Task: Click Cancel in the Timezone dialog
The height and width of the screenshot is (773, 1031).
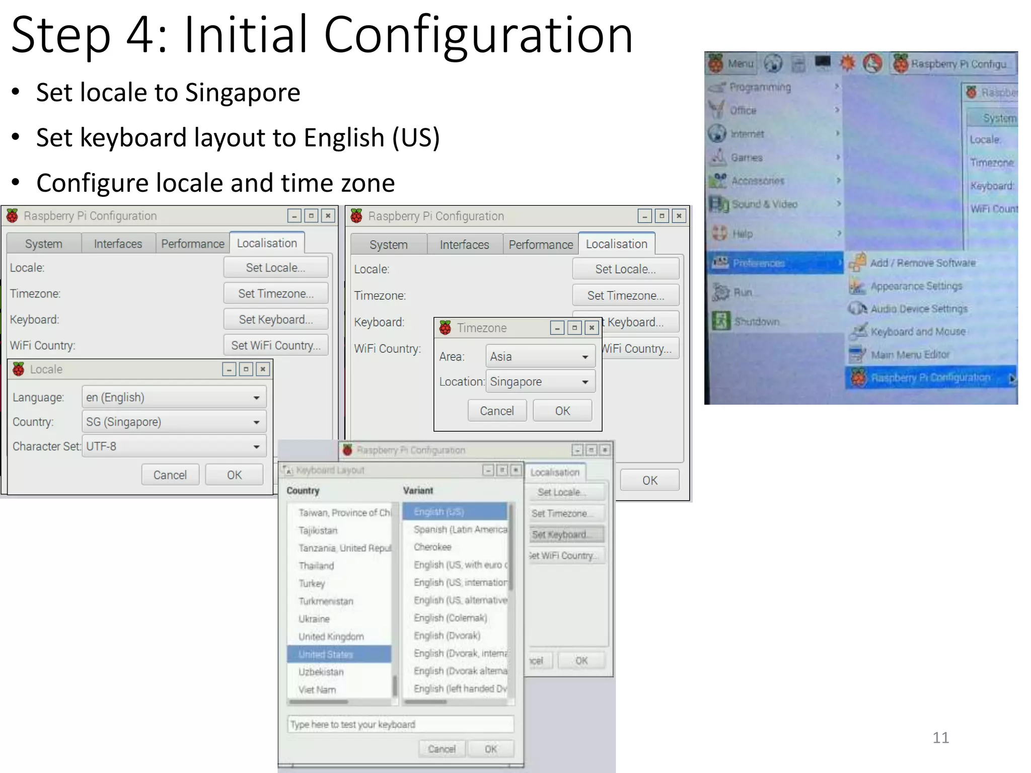Action: [497, 411]
